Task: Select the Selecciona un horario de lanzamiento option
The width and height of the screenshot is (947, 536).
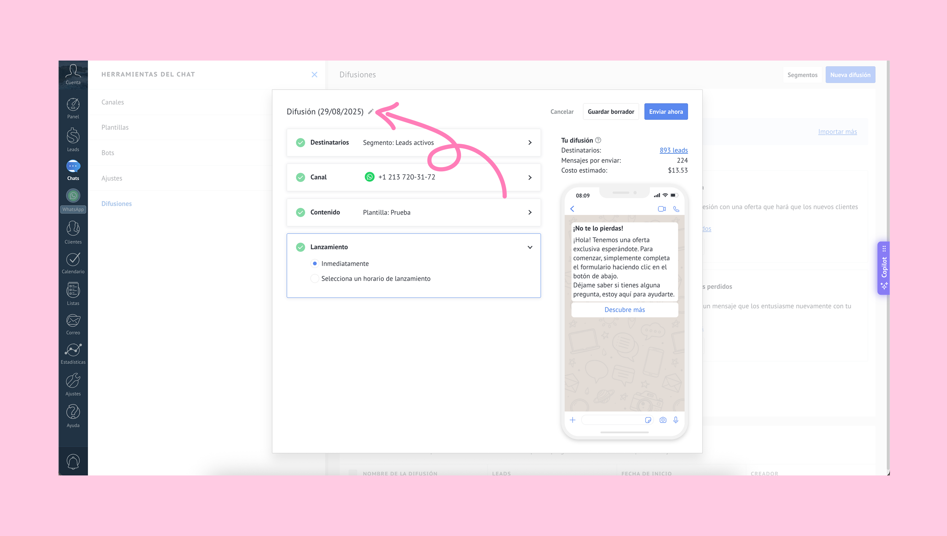Action: [315, 279]
